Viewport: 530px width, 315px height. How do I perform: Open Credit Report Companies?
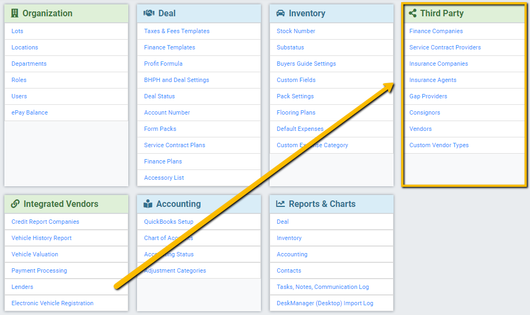coord(45,222)
